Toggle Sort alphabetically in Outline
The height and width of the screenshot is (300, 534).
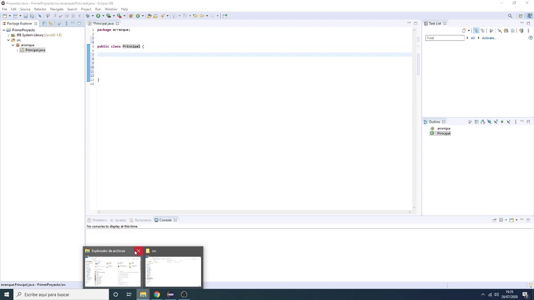[x=483, y=122]
